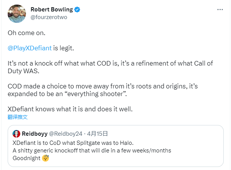Click the 'refinement of what Call of Duty WAS' paragraph

110,67
